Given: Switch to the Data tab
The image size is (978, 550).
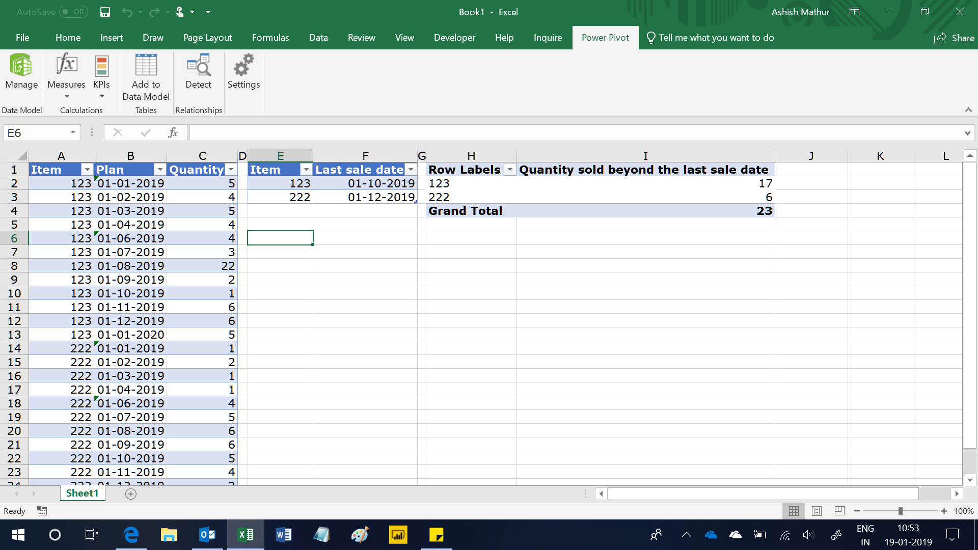Looking at the screenshot, I should click(318, 38).
